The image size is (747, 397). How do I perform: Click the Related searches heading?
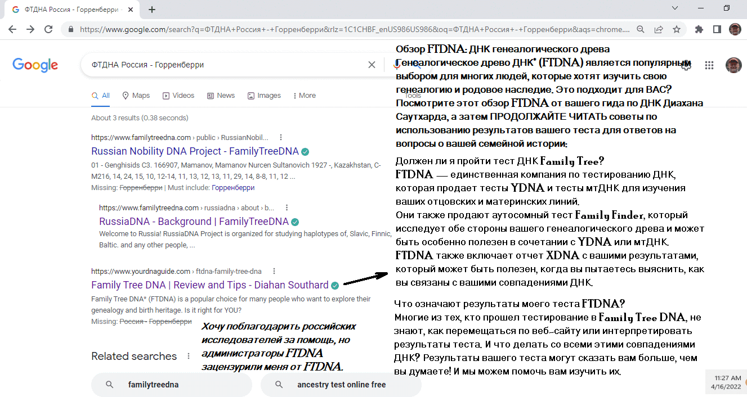coord(134,357)
